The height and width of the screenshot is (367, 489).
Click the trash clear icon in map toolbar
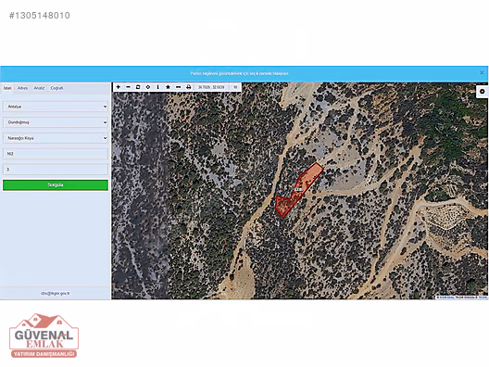tap(138, 87)
